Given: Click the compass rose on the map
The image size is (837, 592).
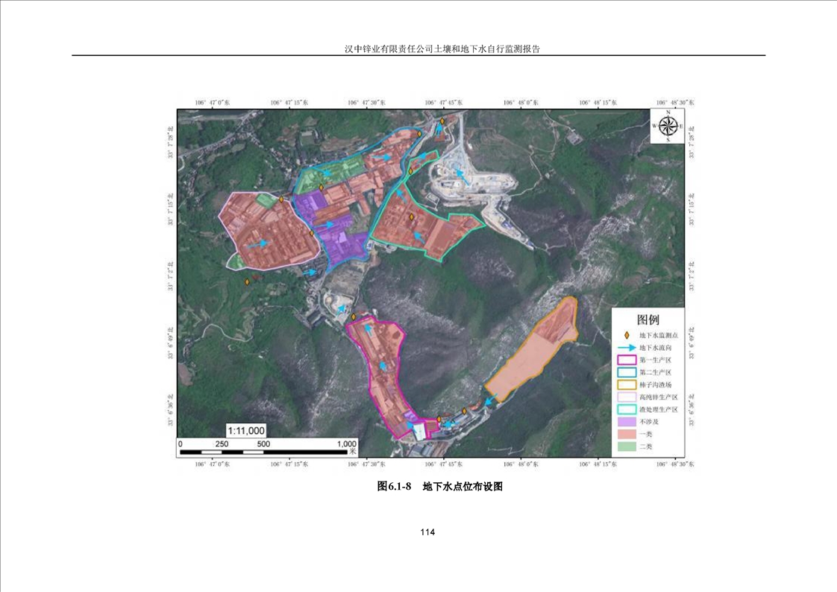Looking at the screenshot, I should [x=668, y=127].
